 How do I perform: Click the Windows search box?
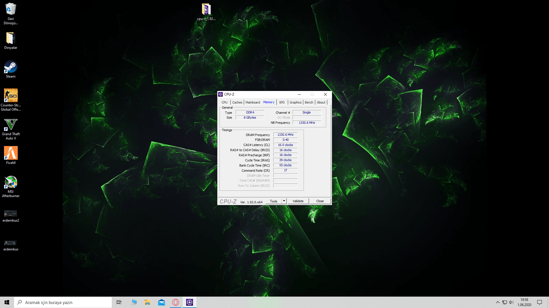tap(63, 302)
